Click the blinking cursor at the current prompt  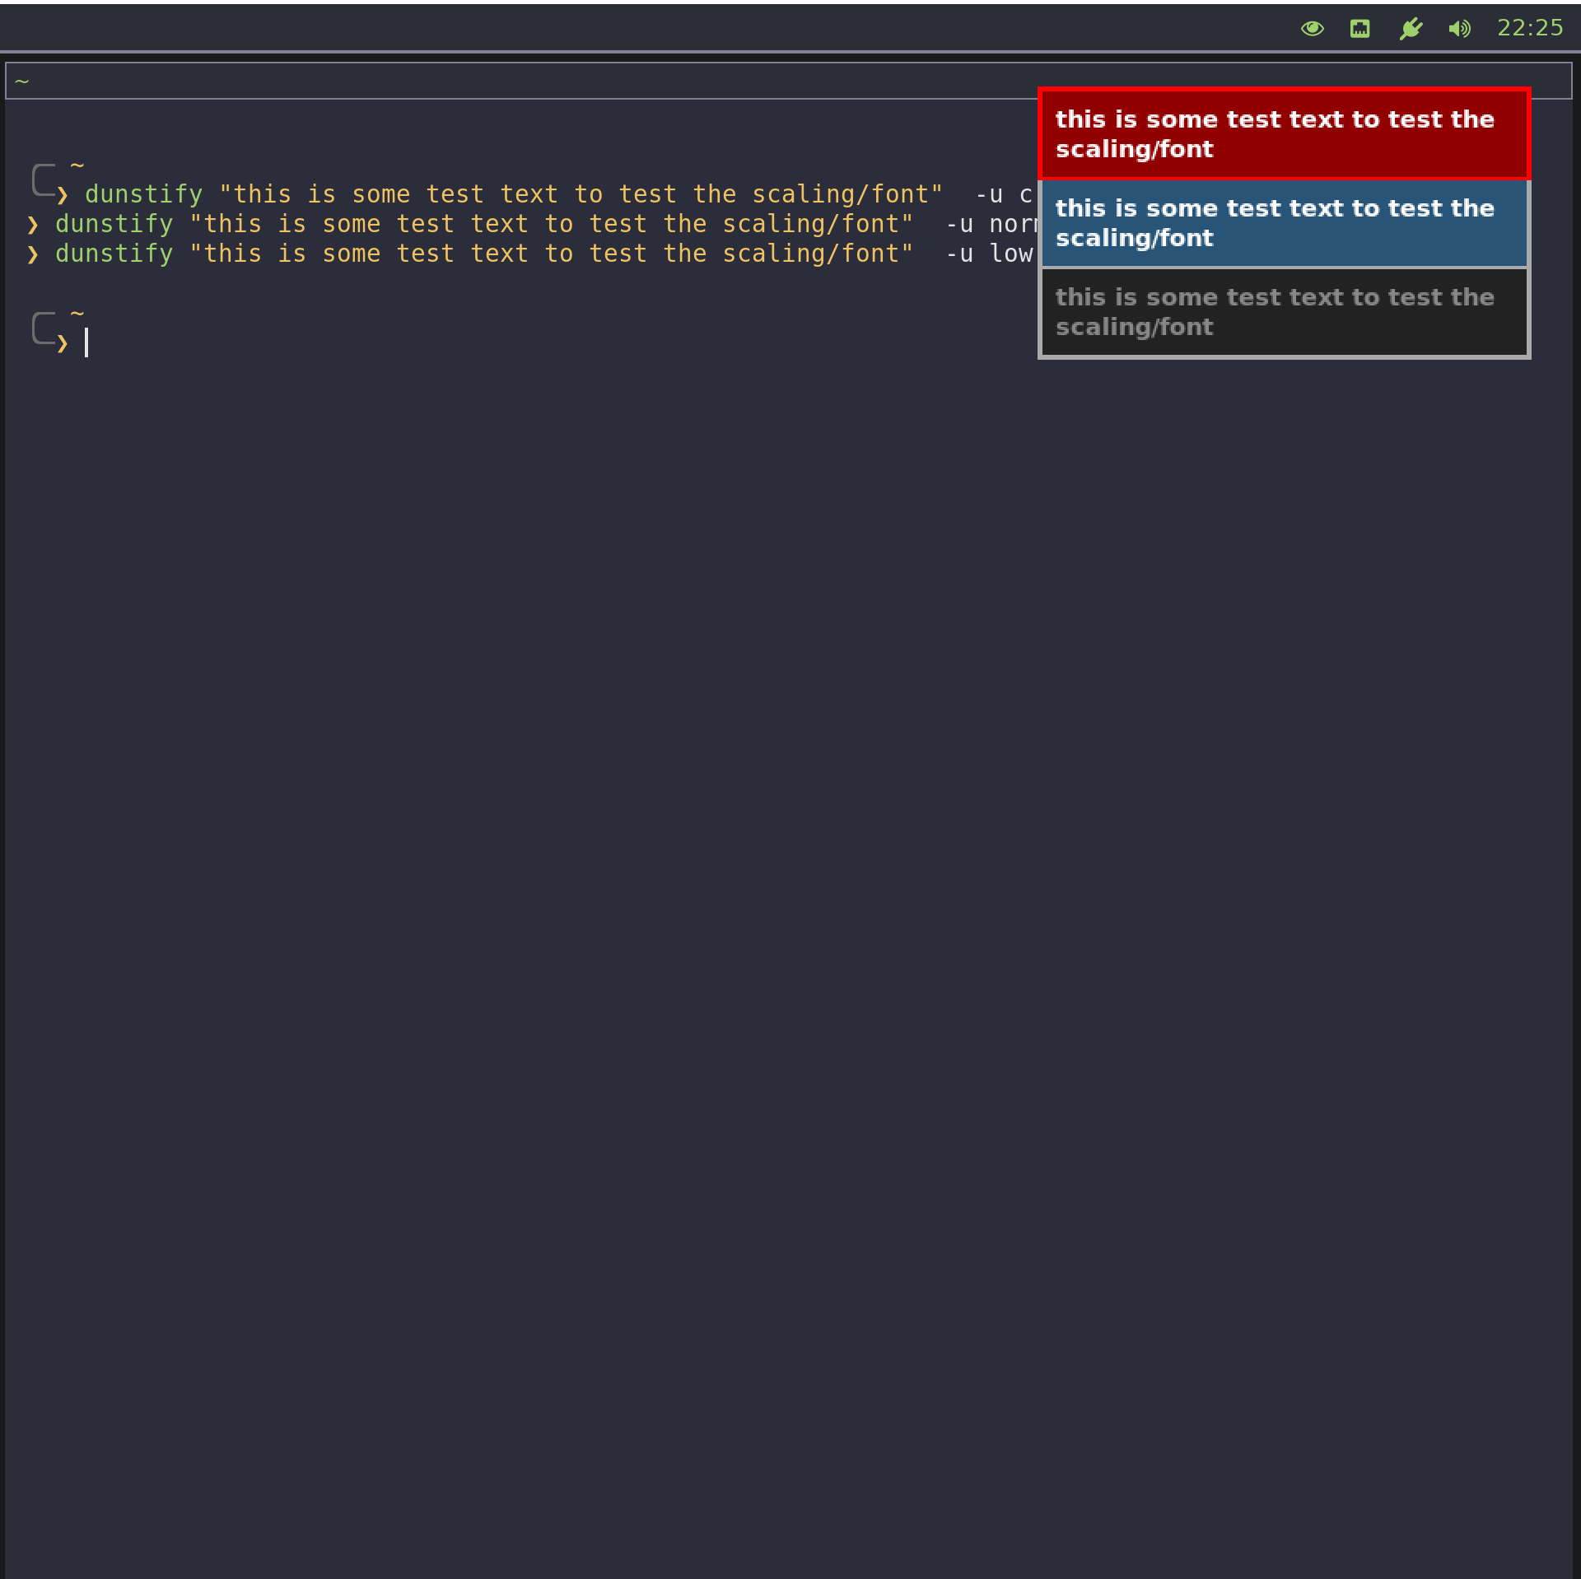pyautogui.click(x=86, y=342)
